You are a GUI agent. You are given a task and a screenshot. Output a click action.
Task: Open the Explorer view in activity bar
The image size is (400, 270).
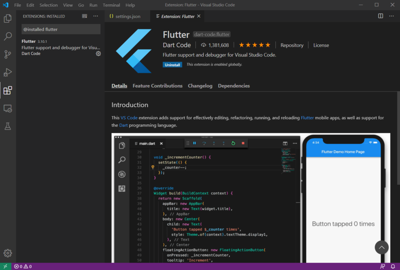(x=8, y=18)
